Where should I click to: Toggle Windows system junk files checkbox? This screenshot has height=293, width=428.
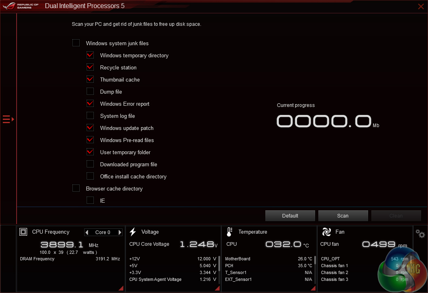(x=76, y=43)
